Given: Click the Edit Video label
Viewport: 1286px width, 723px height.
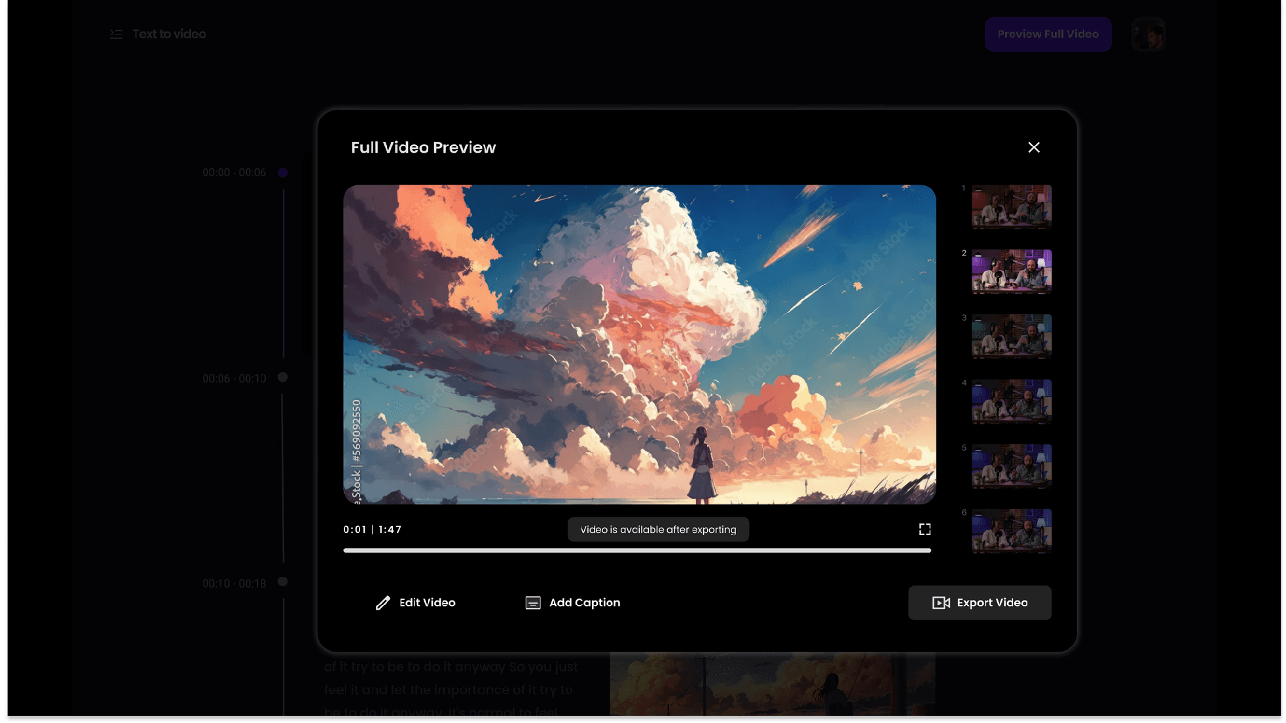Looking at the screenshot, I should pyautogui.click(x=427, y=602).
